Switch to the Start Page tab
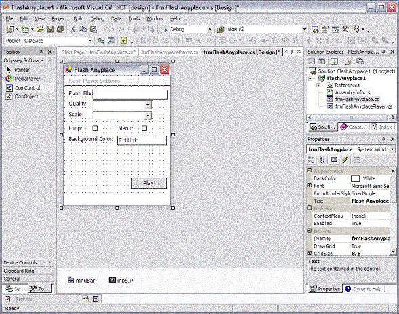Screen dimensions: 399x314 pyautogui.click(x=72, y=52)
